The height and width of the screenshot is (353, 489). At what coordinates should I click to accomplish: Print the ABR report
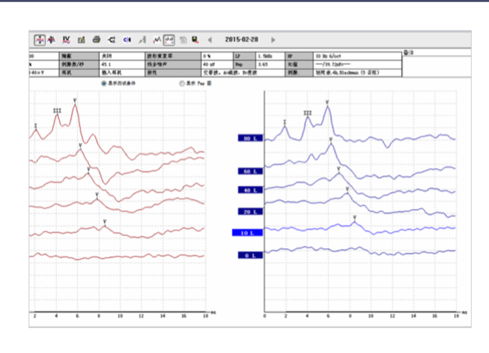pos(96,40)
